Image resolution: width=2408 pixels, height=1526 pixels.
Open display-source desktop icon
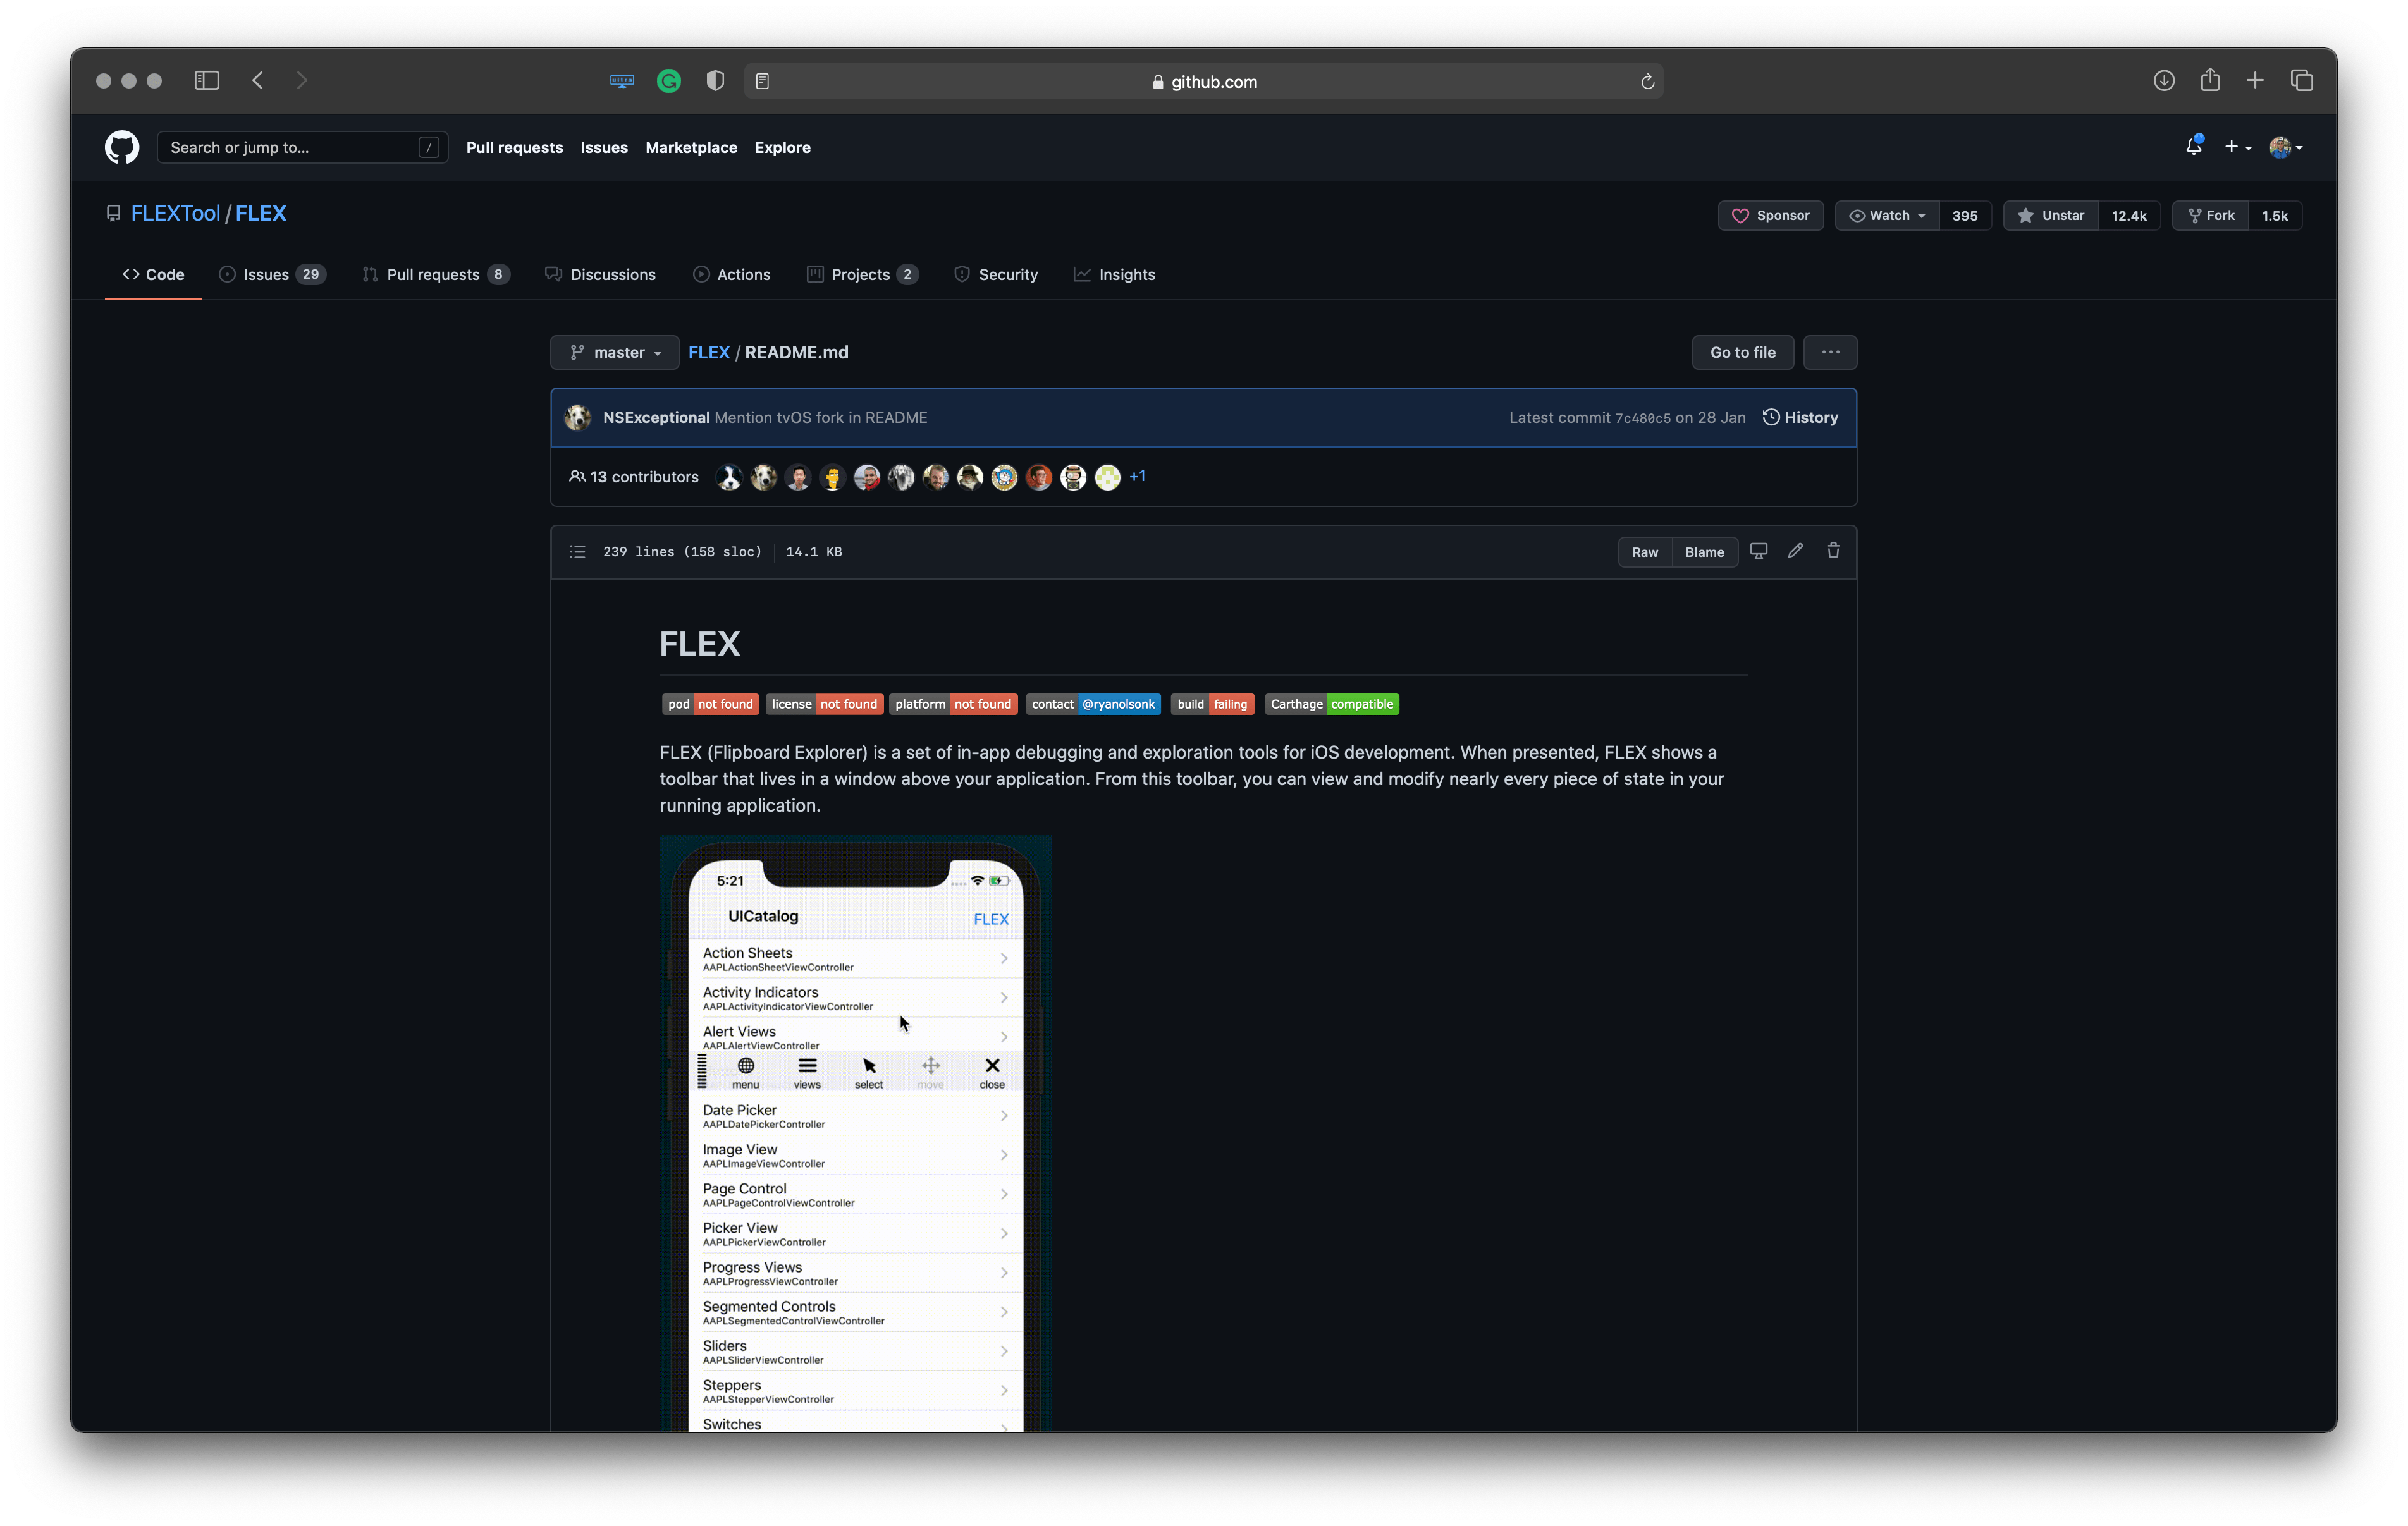(x=1759, y=551)
